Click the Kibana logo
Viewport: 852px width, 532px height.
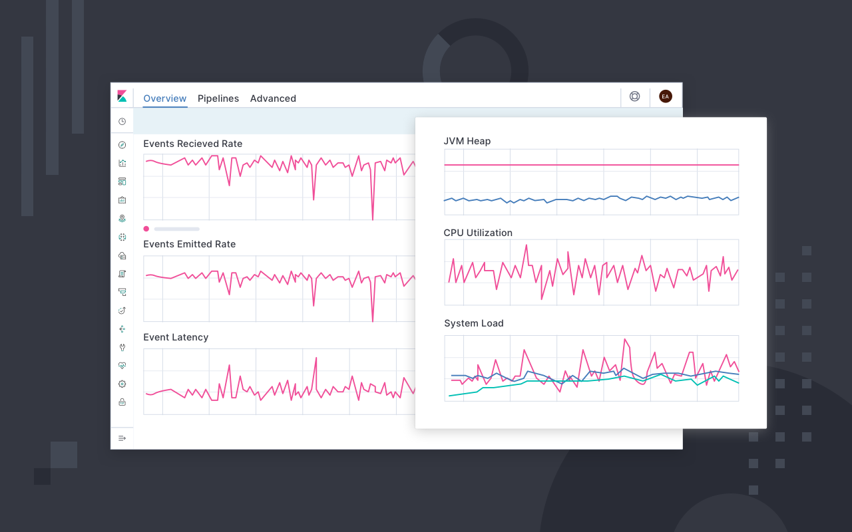pyautogui.click(x=122, y=96)
